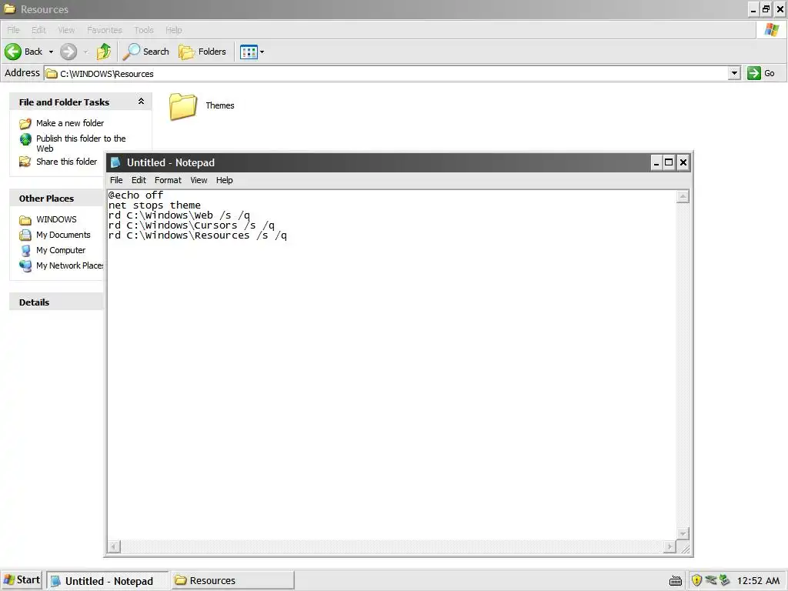This screenshot has height=591, width=788.
Task: Click the line '@echo off' in Notepad
Action: pos(135,195)
